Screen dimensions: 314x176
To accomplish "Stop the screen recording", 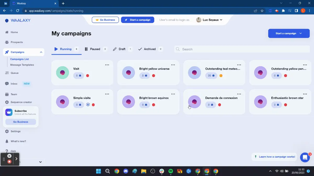I will point(9,162).
